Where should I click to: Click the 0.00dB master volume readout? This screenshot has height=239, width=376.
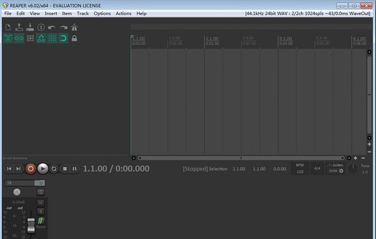point(18,202)
